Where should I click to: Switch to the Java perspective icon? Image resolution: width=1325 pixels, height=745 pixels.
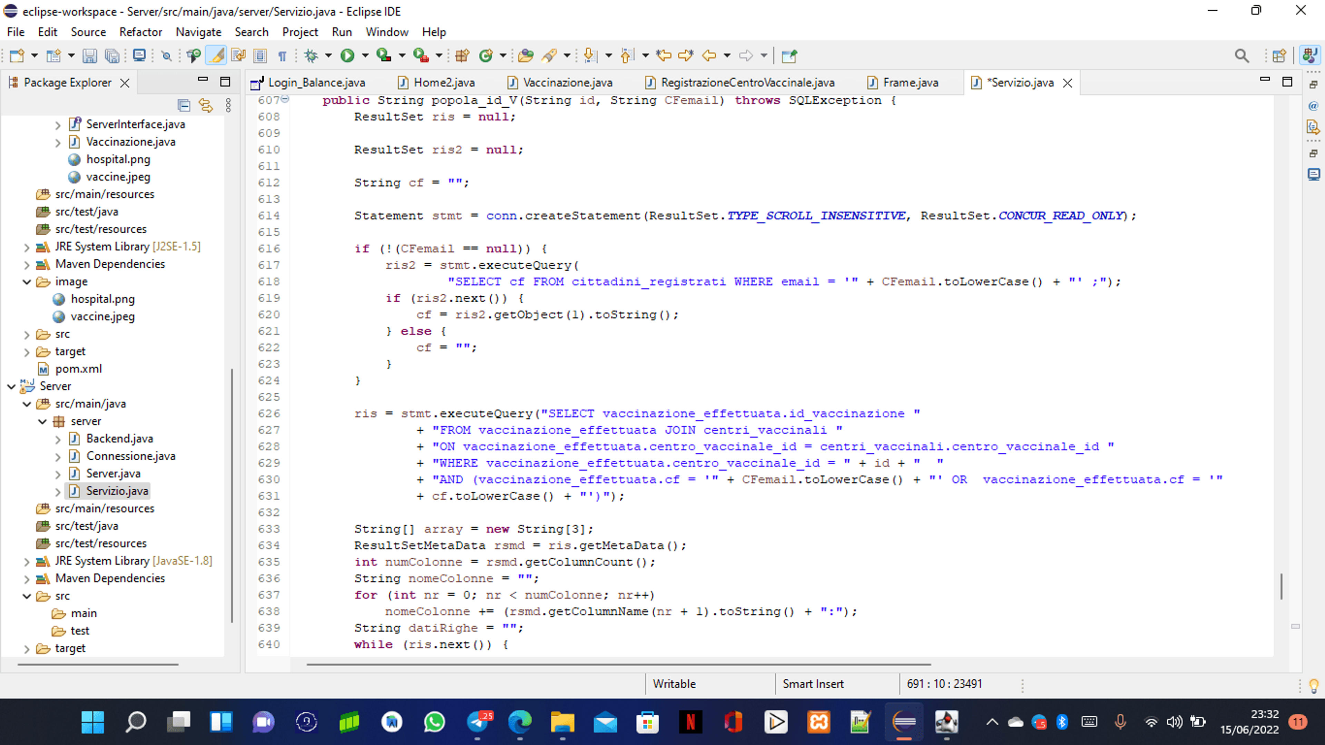pyautogui.click(x=1309, y=56)
